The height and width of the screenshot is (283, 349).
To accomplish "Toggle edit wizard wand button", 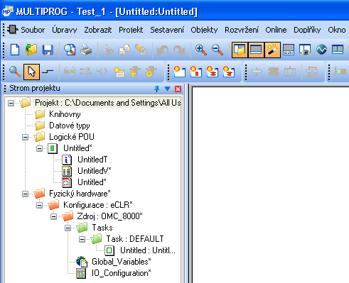I will coord(272,50).
